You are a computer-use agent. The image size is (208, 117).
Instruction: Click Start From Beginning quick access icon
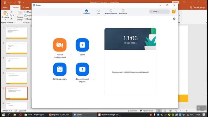coord(19,3)
